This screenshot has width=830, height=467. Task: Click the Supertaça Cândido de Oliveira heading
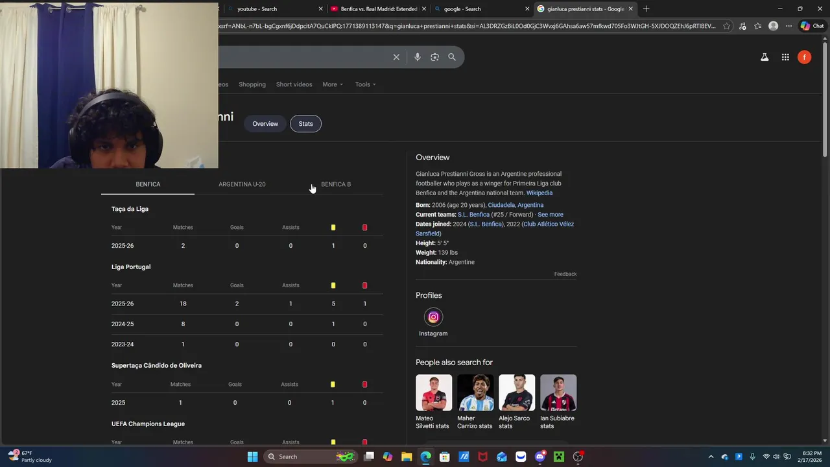156,365
